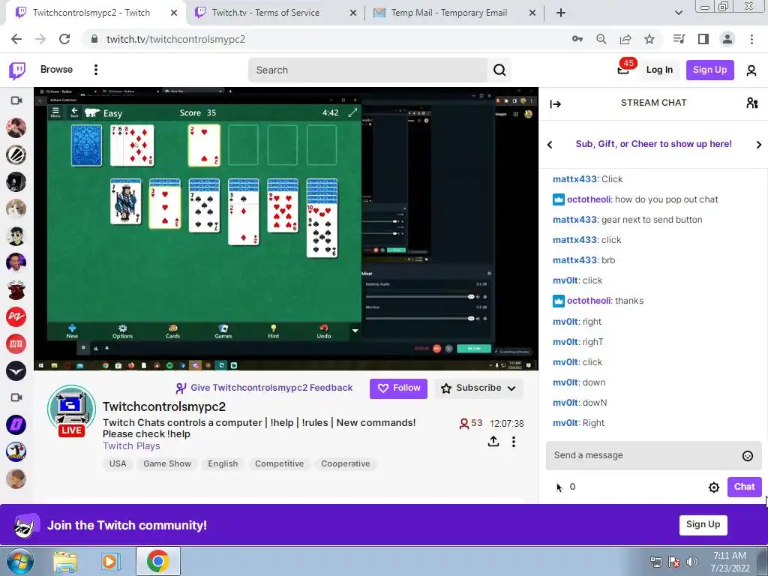Open a new Chrome tab
The width and height of the screenshot is (768, 576).
[561, 13]
